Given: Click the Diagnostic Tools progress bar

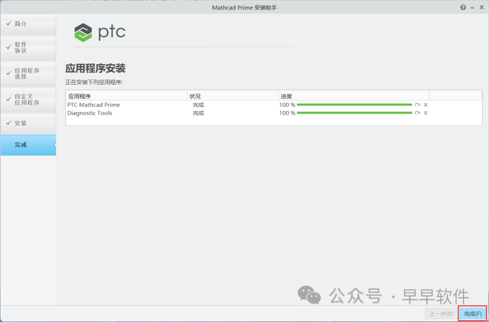Looking at the screenshot, I should point(354,113).
